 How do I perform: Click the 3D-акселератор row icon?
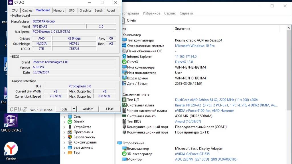point(124,154)
